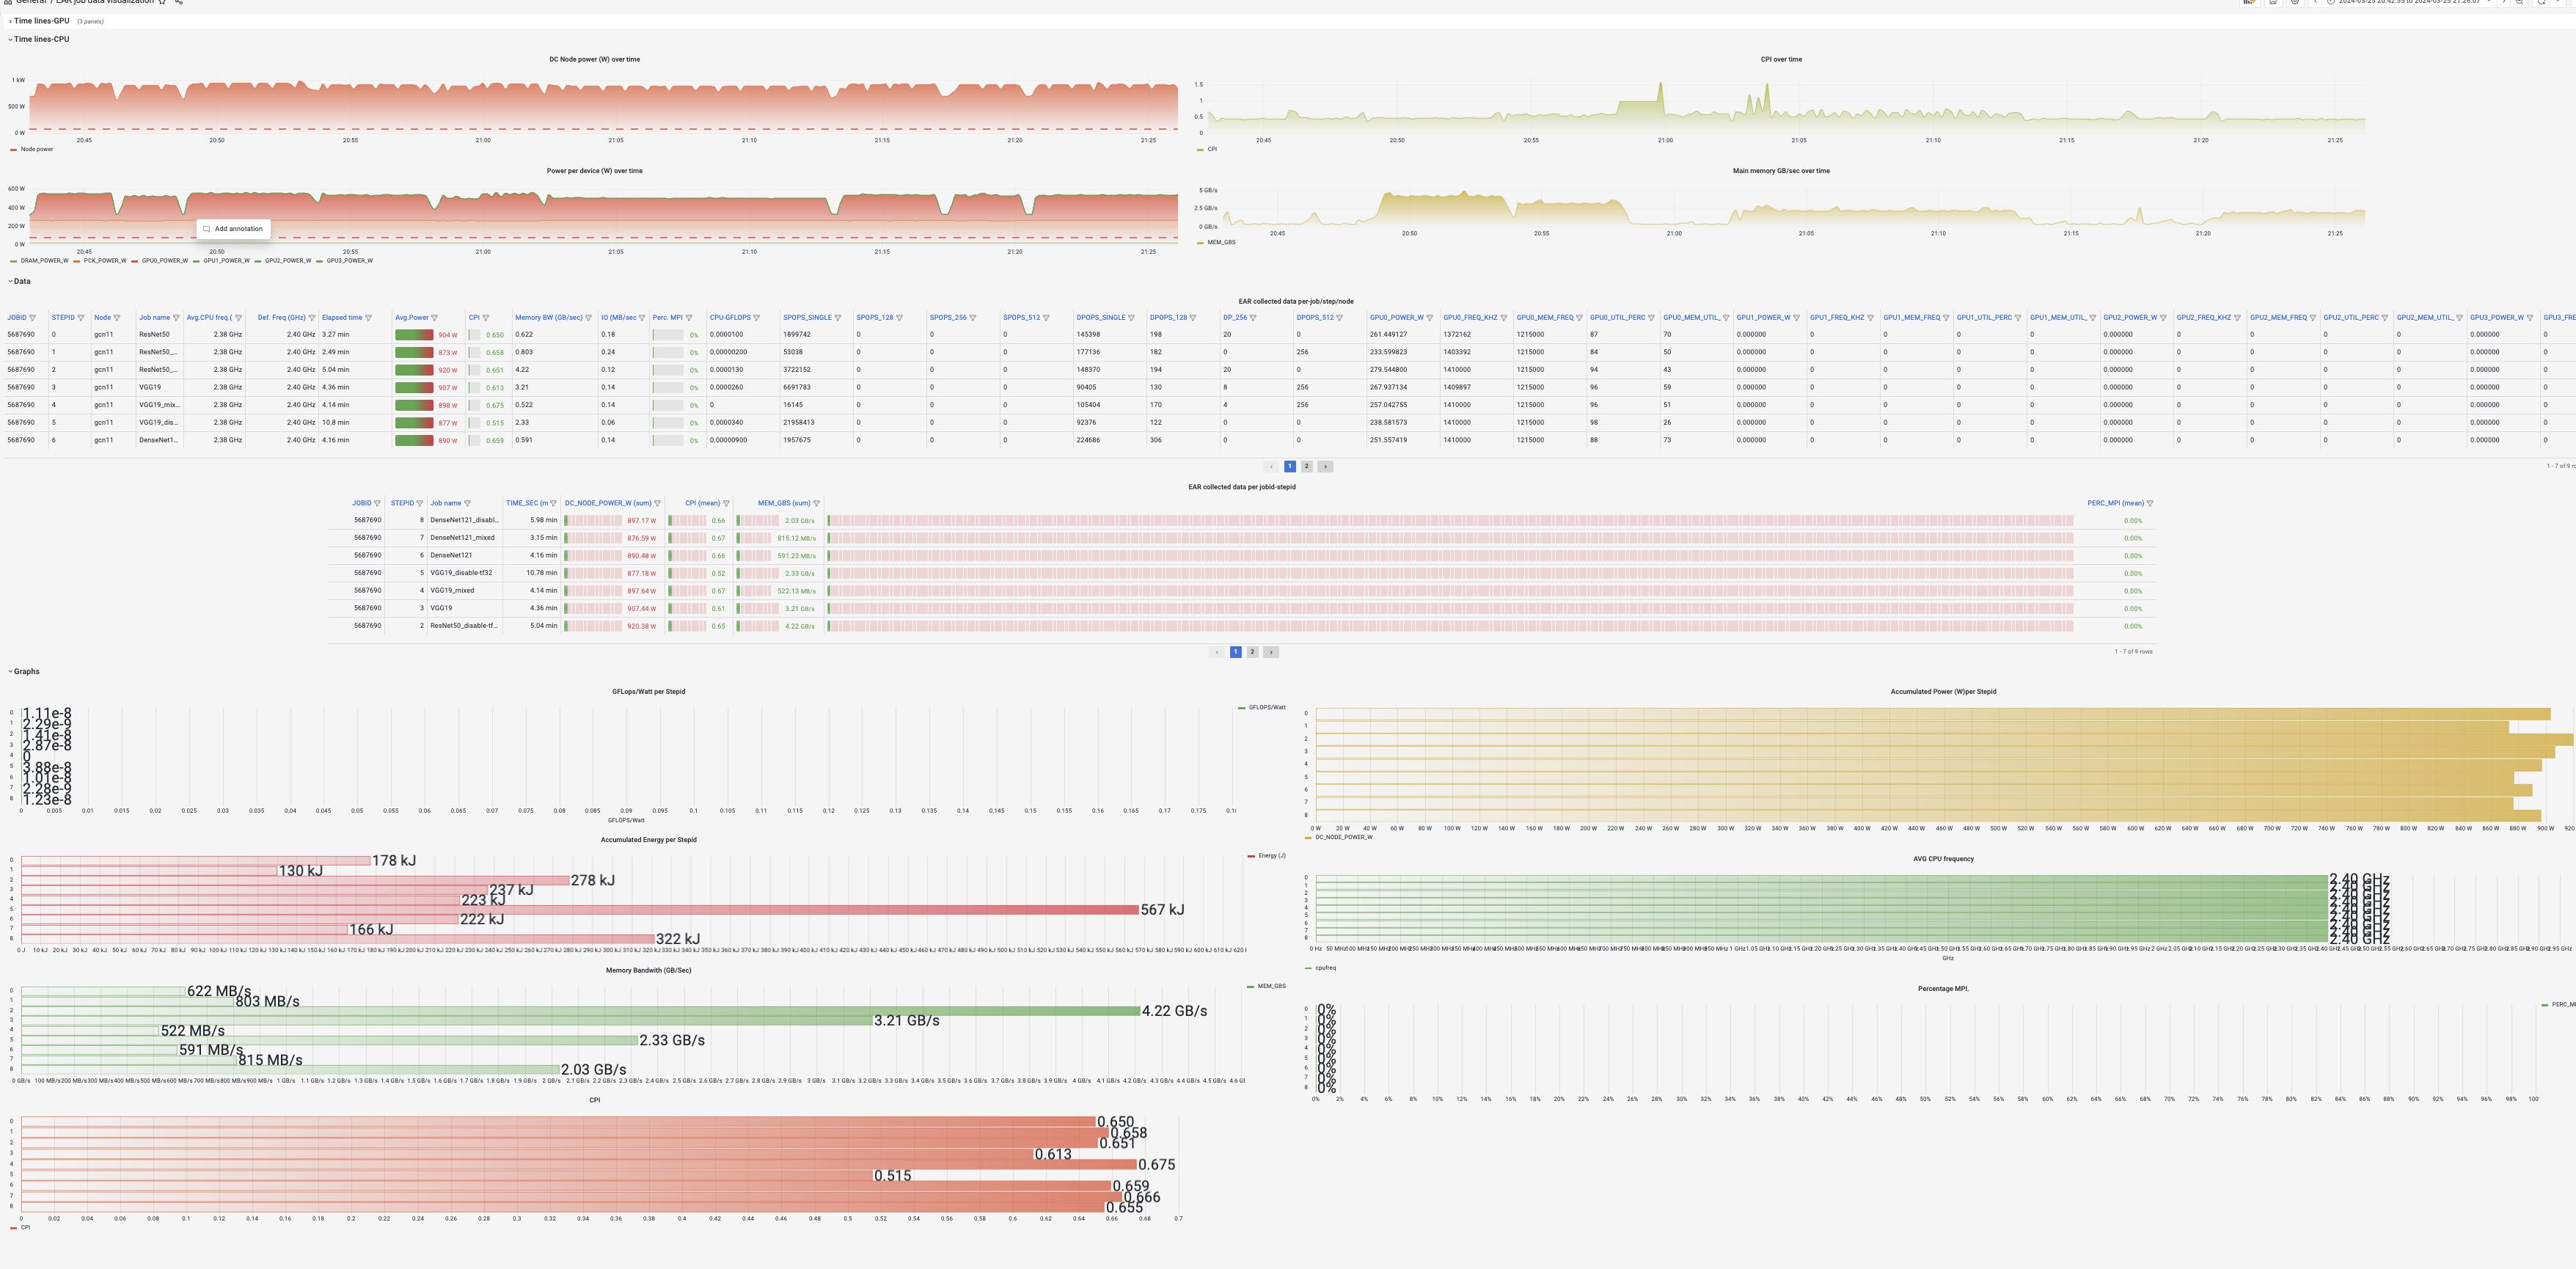Open the CPU-GFLOPS column filter
The width and height of the screenshot is (2576, 1269).
coord(756,318)
